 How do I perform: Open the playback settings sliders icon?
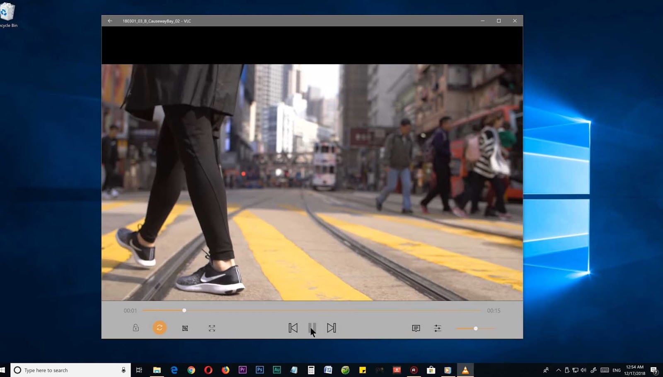tap(438, 328)
